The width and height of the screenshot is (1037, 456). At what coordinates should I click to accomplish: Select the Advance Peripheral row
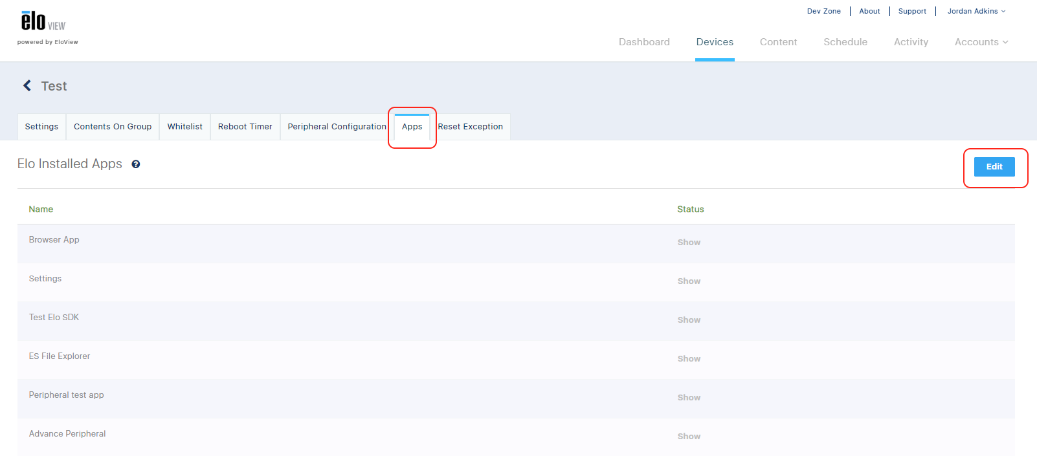pos(516,437)
